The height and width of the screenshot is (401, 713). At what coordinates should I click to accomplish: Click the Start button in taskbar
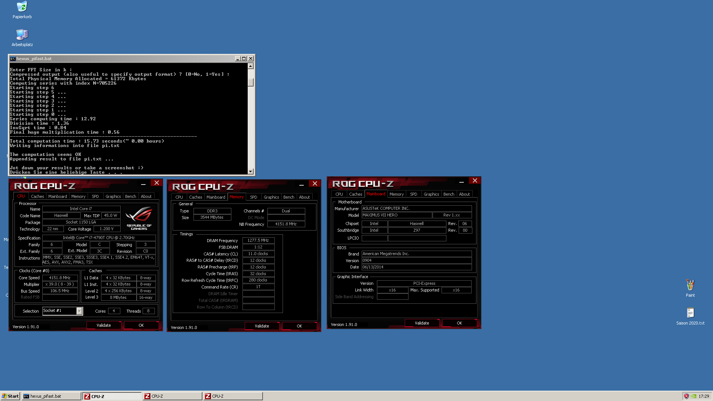tap(10, 396)
